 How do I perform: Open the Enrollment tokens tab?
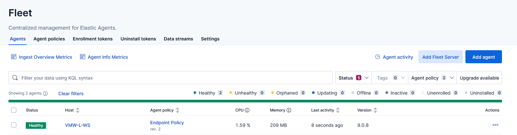tap(93, 39)
